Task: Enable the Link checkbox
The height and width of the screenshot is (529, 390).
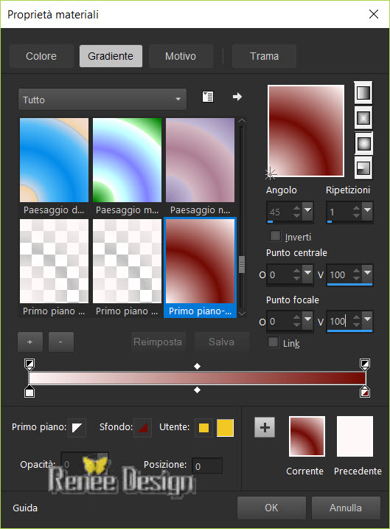Action: [273, 342]
